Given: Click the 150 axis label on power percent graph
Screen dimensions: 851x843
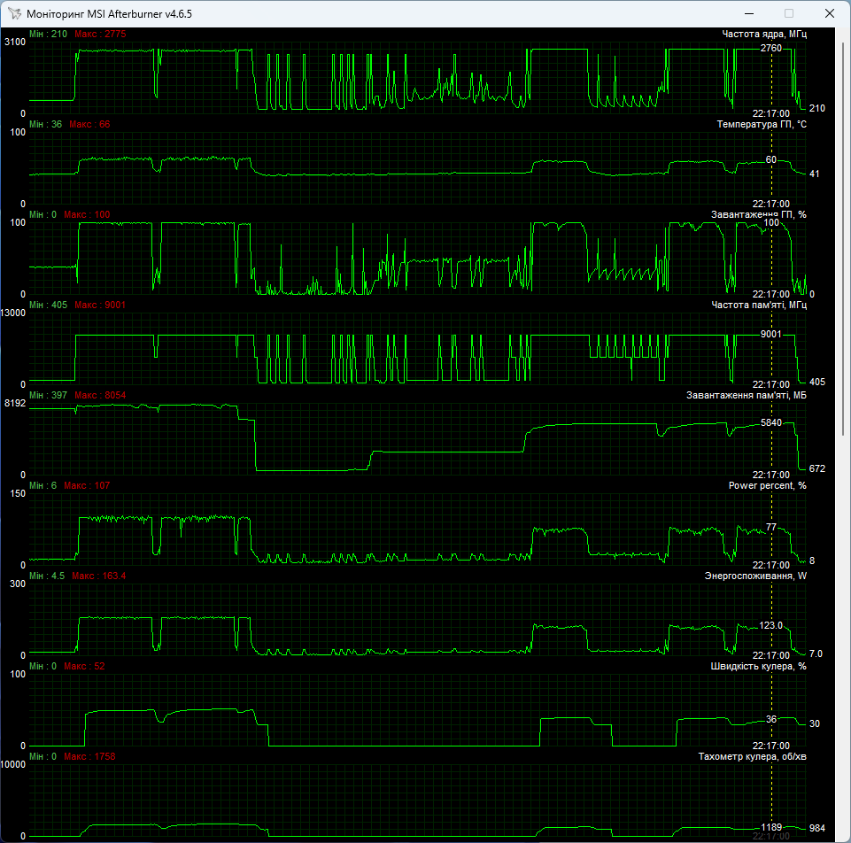Looking at the screenshot, I should [18, 493].
